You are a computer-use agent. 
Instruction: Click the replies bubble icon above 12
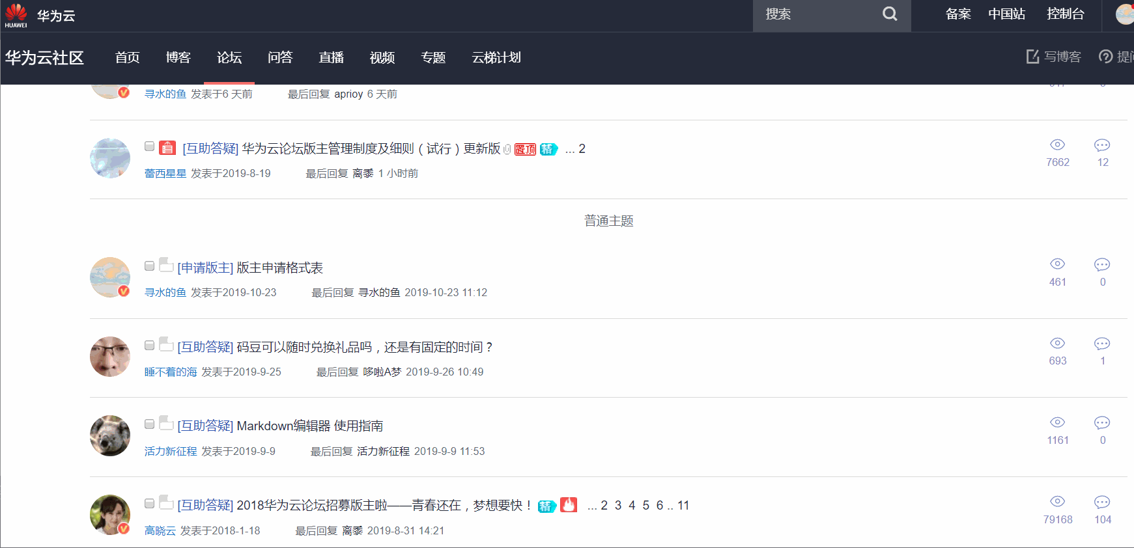pyautogui.click(x=1102, y=144)
